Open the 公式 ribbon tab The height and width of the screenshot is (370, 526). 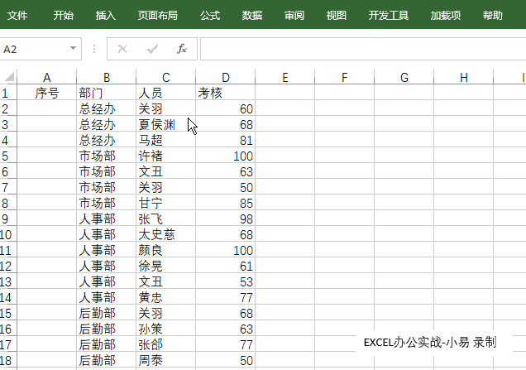(210, 15)
